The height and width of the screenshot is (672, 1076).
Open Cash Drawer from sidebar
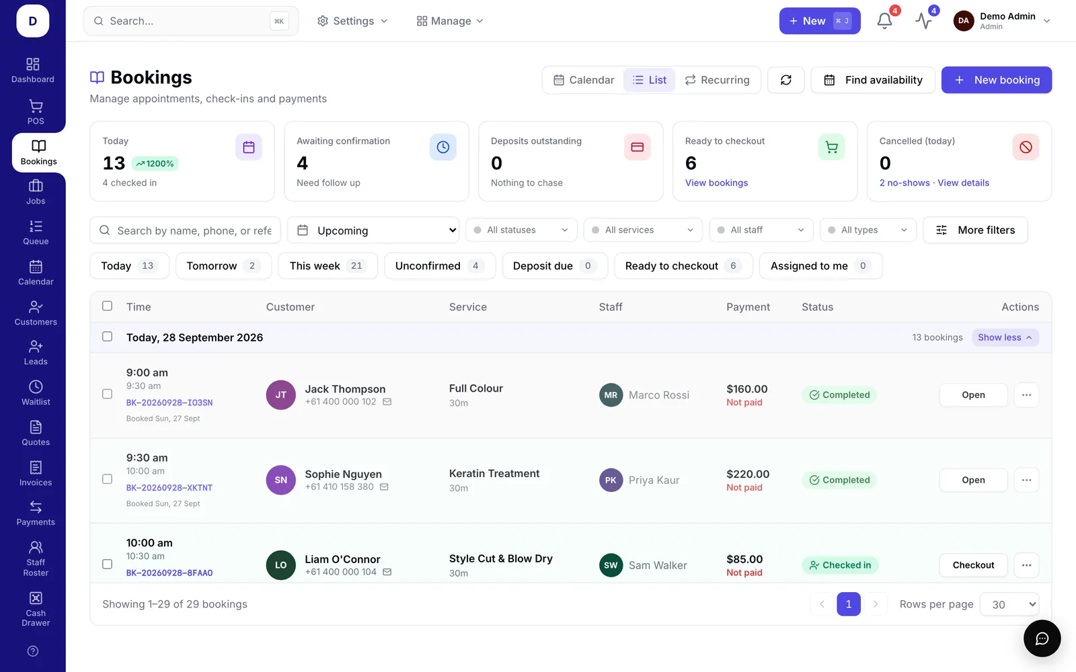(x=36, y=609)
